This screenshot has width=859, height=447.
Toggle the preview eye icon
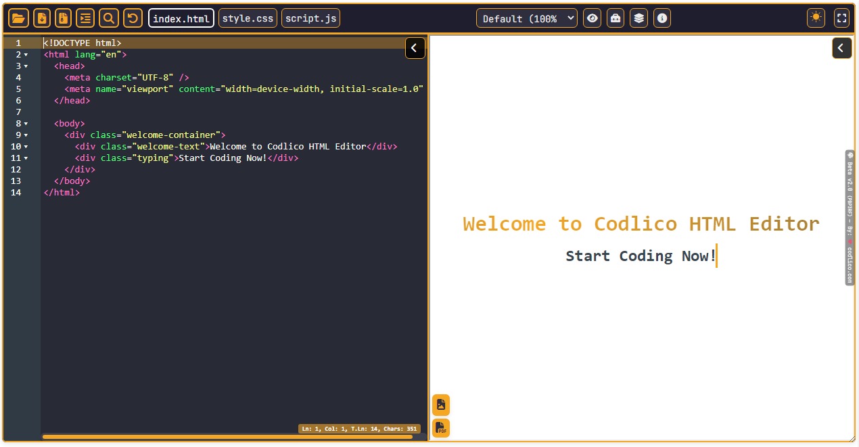(x=592, y=18)
